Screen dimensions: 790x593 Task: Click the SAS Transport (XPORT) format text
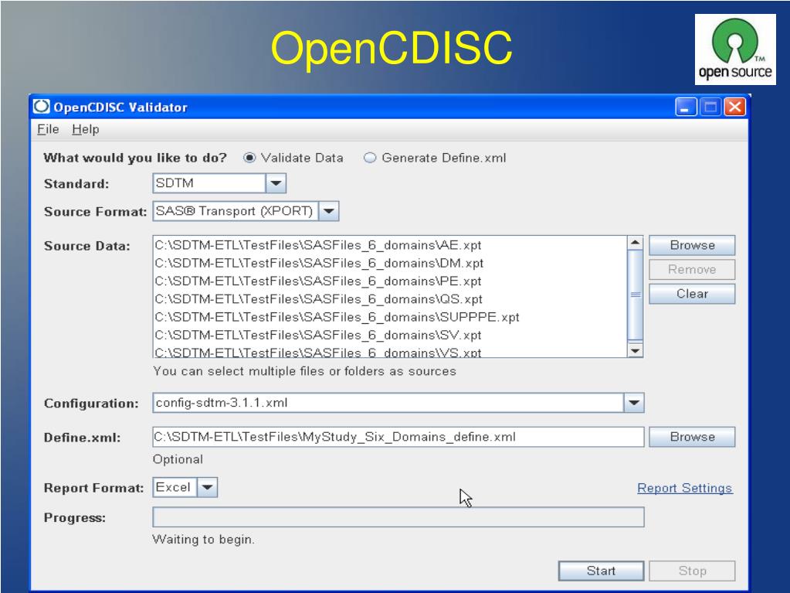coord(234,211)
